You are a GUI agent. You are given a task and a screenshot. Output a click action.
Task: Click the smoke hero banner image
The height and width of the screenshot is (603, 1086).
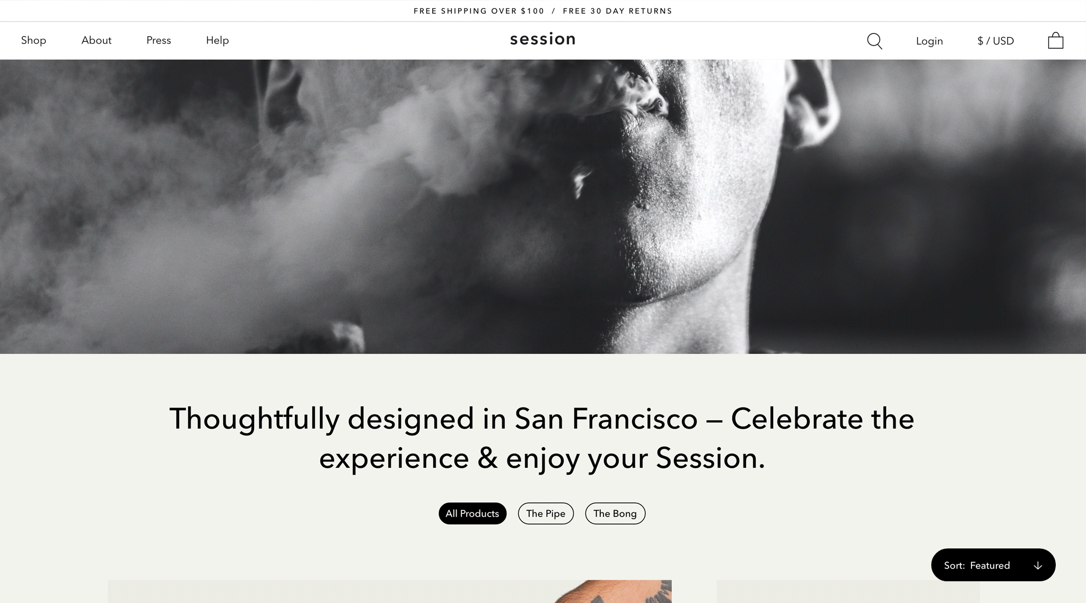543,207
